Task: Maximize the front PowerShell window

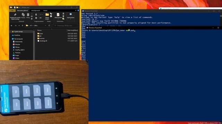Action: [218, 28]
